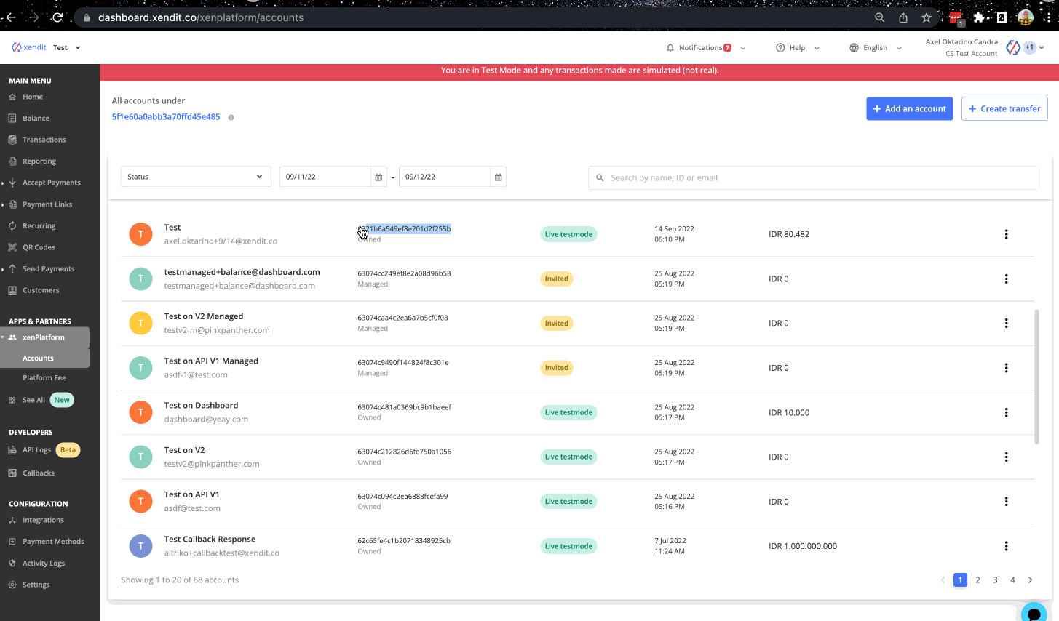The width and height of the screenshot is (1059, 621).
Task: Click the Recurring icon
Action: 12,226
